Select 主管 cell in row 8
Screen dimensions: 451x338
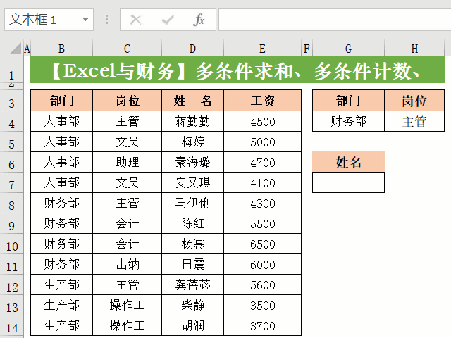tap(127, 203)
